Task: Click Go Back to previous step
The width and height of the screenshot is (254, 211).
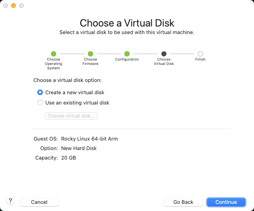Action: pyautogui.click(x=183, y=202)
